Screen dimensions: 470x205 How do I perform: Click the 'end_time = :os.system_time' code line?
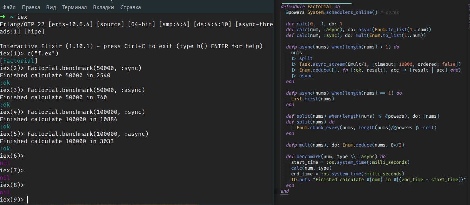click(x=348, y=174)
